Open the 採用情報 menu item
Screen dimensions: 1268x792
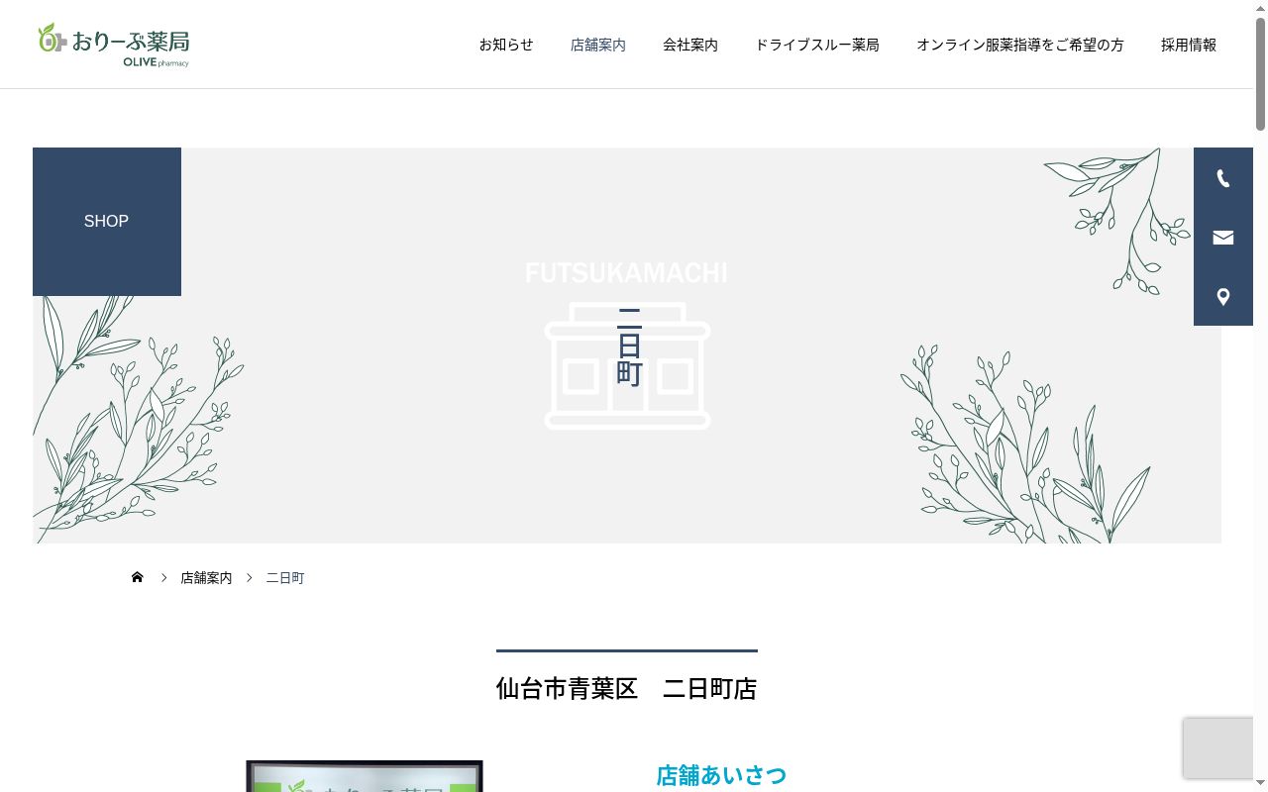click(1189, 45)
